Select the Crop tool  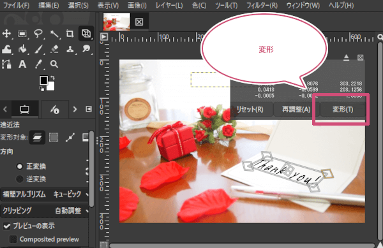[70, 33]
